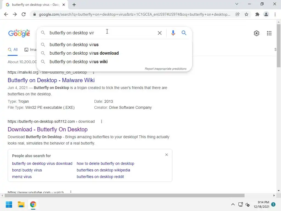Select suggestion 'butterfly on desktop virus wiki'
This screenshot has height=211, width=281.
114,62
